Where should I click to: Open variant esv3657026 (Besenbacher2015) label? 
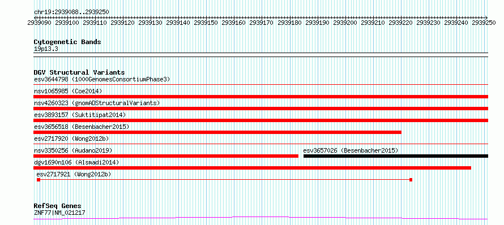click(351, 150)
